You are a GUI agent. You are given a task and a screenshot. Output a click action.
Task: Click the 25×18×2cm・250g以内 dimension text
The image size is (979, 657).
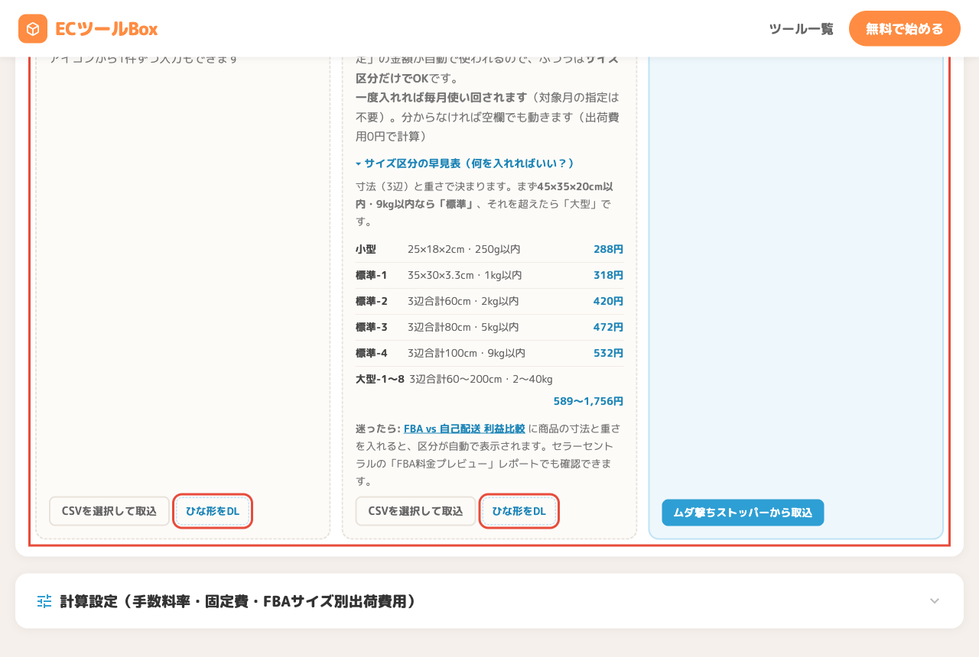tap(463, 249)
